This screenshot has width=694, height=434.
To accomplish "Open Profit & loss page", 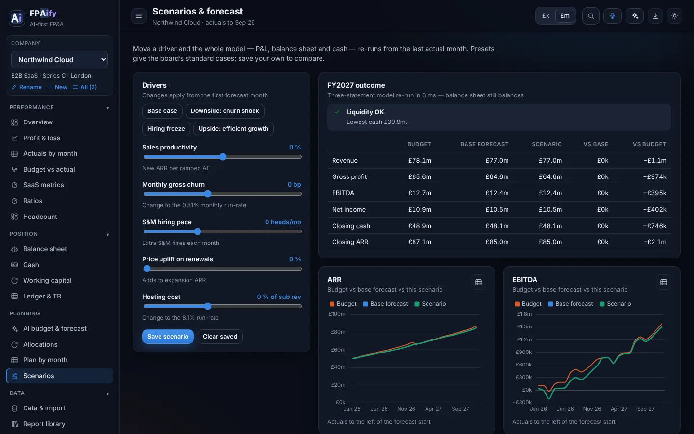I will pos(59,138).
